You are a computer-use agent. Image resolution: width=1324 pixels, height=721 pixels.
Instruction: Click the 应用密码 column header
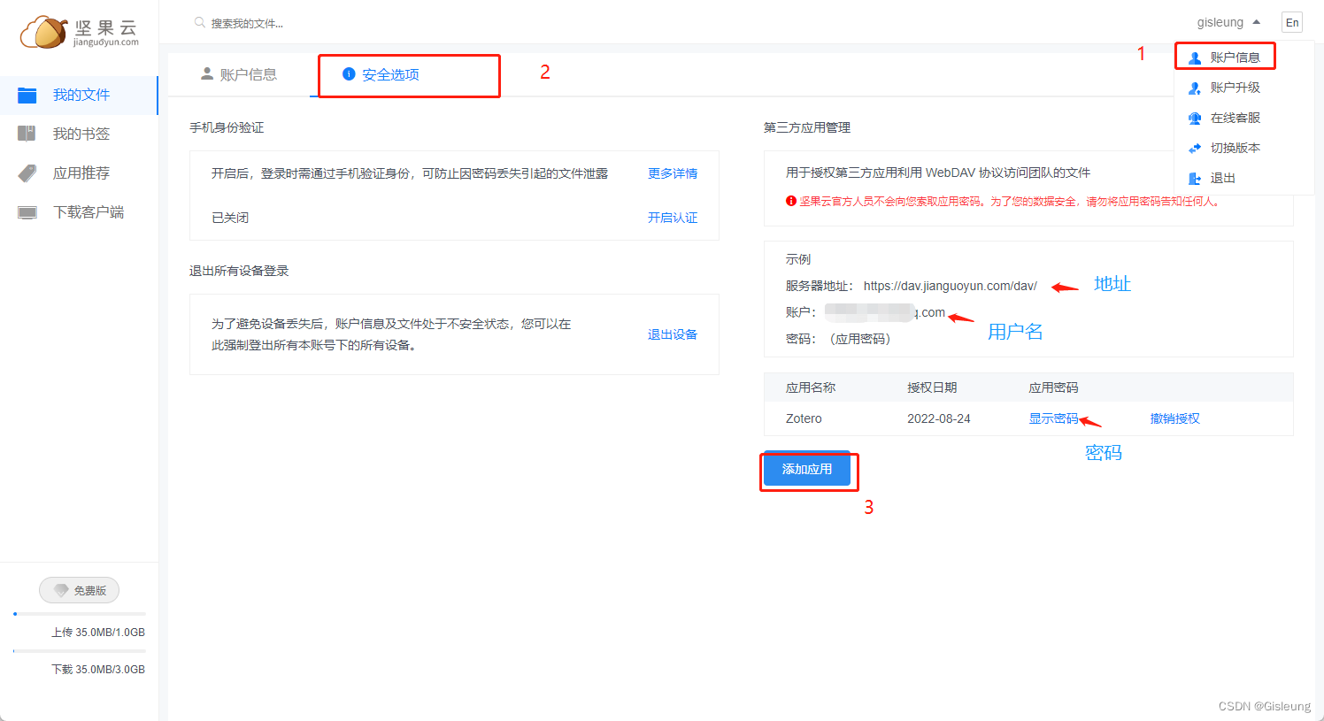(1053, 387)
